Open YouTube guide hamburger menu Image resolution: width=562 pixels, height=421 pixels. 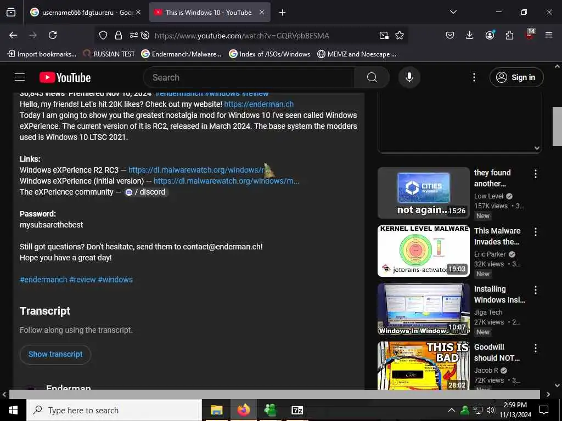20,77
